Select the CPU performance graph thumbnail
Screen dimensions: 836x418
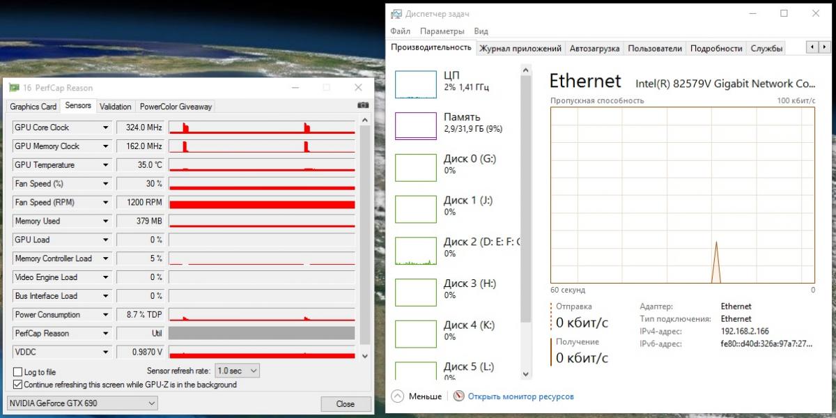(x=415, y=84)
